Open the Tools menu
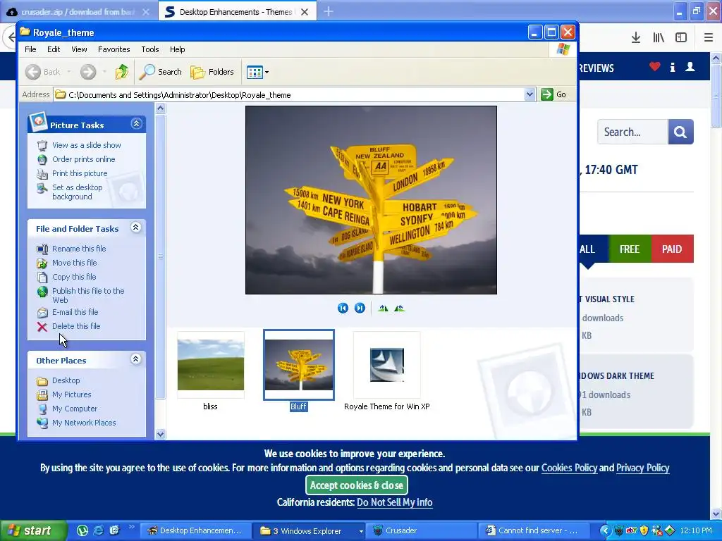 tap(150, 49)
